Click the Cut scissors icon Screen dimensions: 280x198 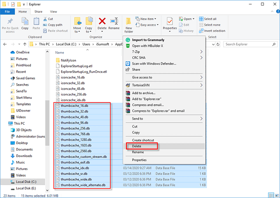[45, 19]
